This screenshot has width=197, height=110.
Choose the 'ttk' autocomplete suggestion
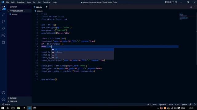(x=83, y=58)
